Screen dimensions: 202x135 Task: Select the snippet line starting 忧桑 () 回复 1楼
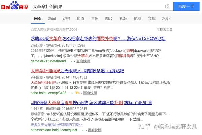click(x=72, y=88)
